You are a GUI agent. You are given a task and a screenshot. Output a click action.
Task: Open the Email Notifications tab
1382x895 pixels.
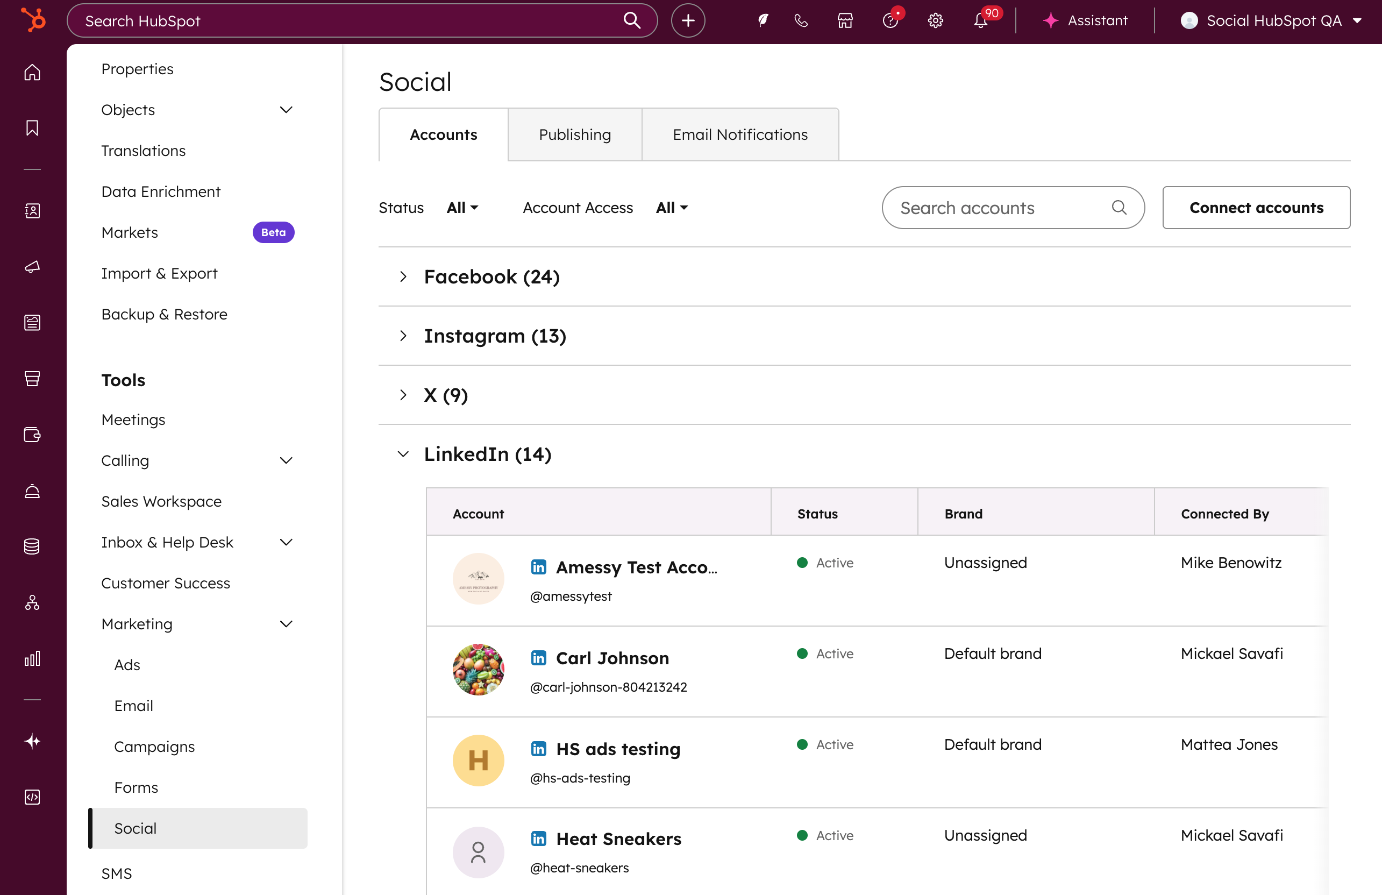tap(740, 134)
